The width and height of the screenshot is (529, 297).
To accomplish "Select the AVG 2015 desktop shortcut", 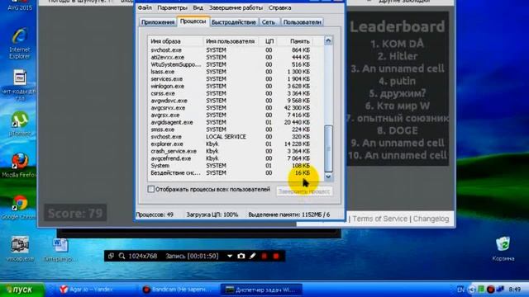I will tap(20, 5).
